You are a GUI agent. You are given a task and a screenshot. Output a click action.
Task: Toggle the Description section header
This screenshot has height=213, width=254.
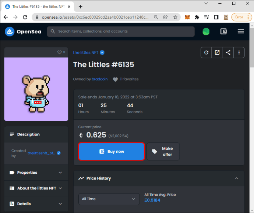[x=36, y=134]
